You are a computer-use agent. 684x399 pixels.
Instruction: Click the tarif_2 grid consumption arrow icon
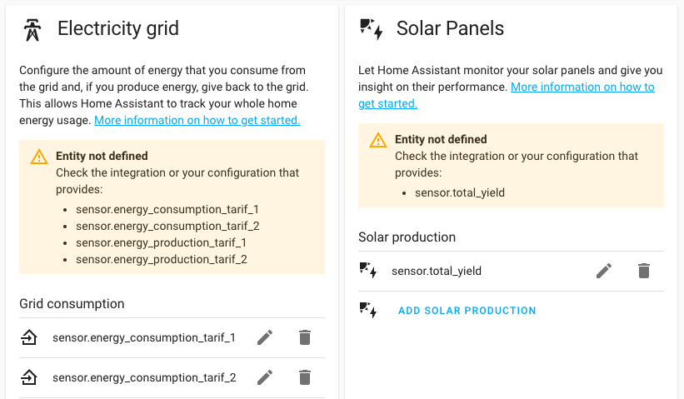pos(29,377)
